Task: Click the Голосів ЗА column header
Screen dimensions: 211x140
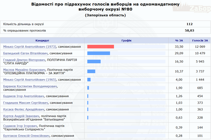Action: point(200,40)
